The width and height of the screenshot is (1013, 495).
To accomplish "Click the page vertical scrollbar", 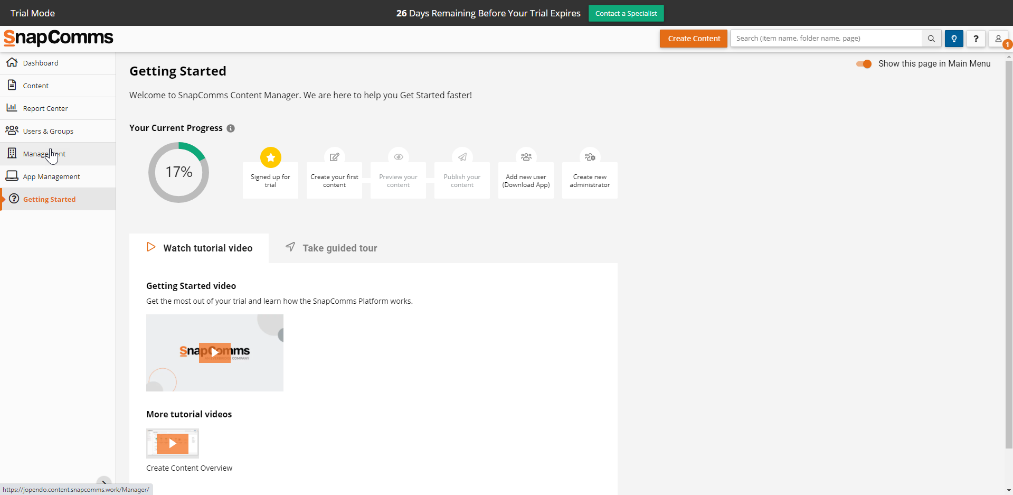I will (1009, 254).
